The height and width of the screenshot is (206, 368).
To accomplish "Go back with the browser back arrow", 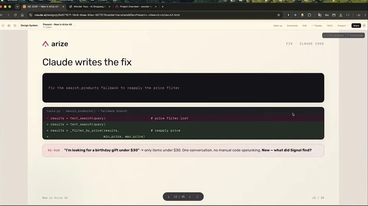I will pyautogui.click(x=2, y=15).
